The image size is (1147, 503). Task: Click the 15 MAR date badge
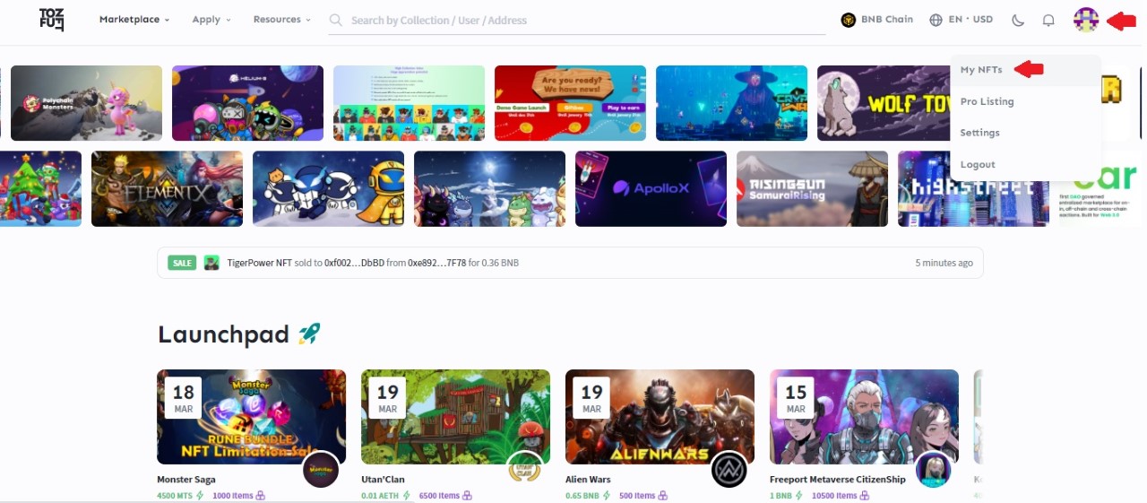[x=796, y=398]
